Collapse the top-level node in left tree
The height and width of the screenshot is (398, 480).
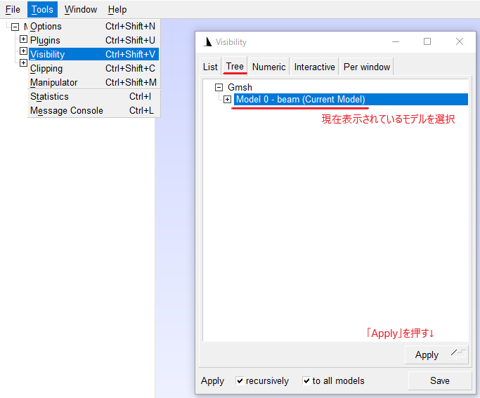[x=15, y=27]
